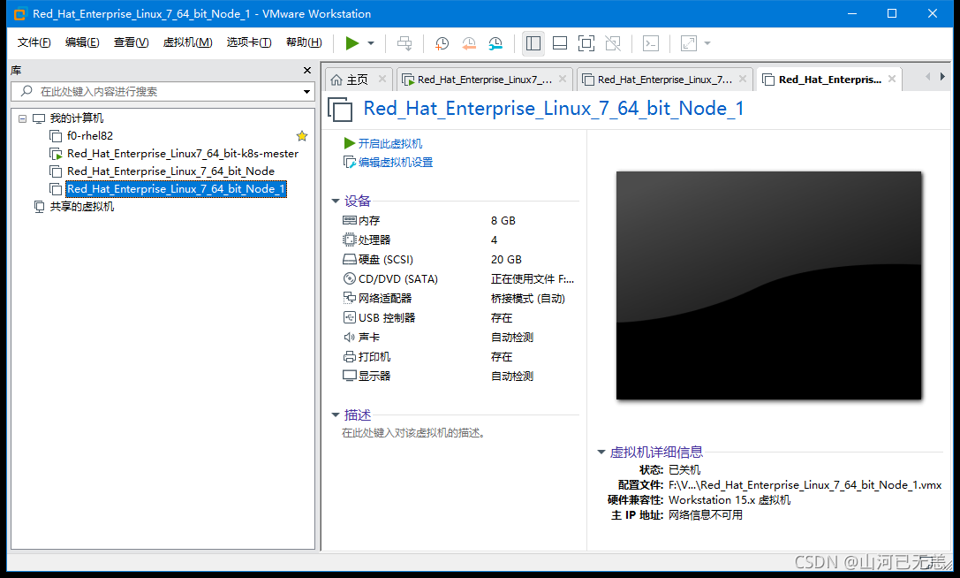Click the library search input field
This screenshot has width=960, height=578.
(x=156, y=91)
